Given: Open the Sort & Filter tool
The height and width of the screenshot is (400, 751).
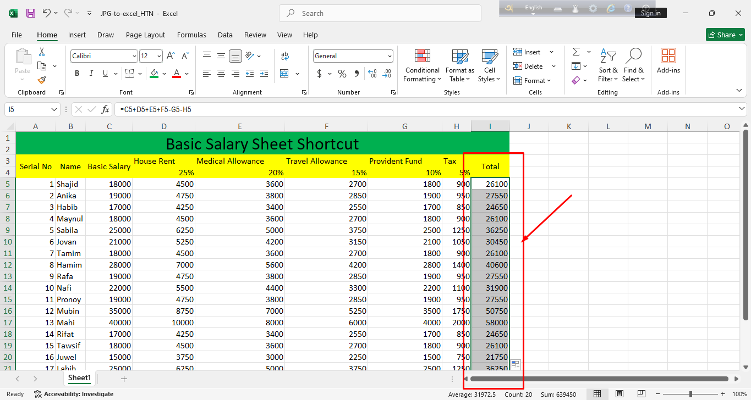Looking at the screenshot, I should point(608,65).
